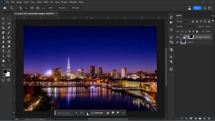215x121 pixels.
Task: Hide the Generative Expand layer
Action: coord(177,37)
